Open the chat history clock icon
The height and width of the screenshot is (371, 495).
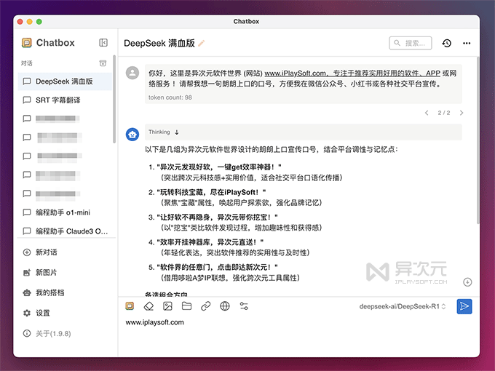[447, 43]
